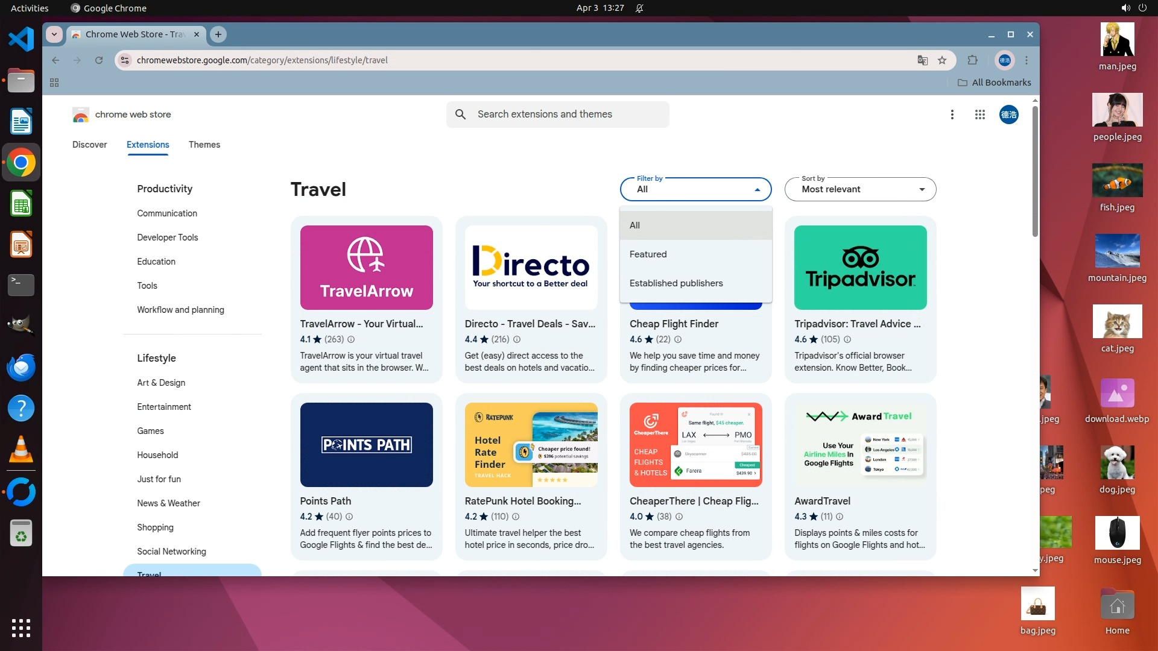Click the web store three-dot menu
This screenshot has height=651, width=1158.
pos(952,115)
